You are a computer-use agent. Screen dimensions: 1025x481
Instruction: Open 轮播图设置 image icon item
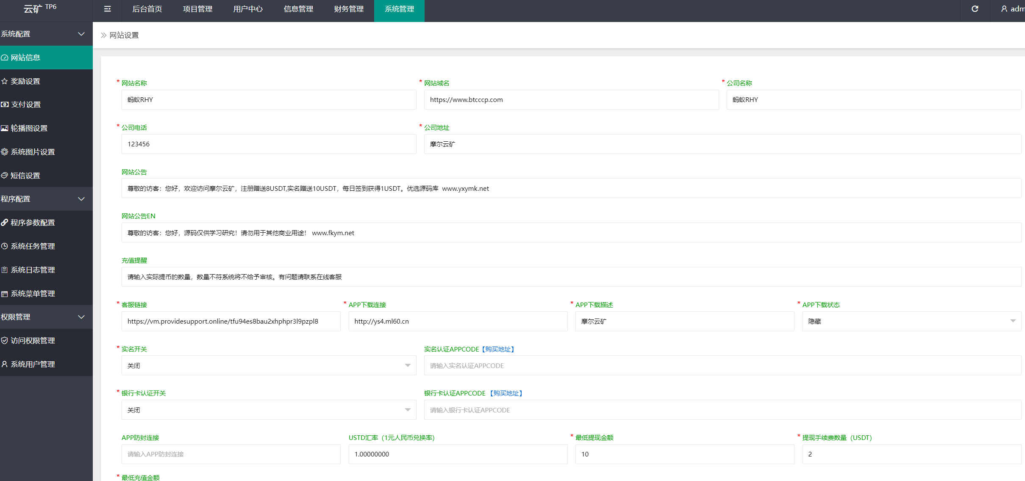click(x=29, y=128)
